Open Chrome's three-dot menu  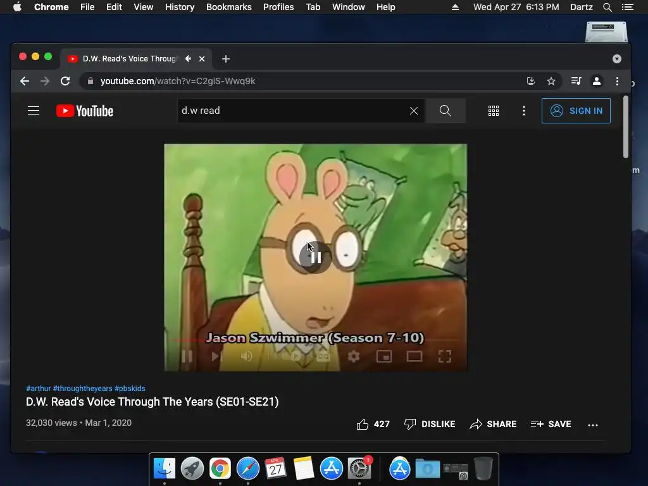click(x=618, y=81)
